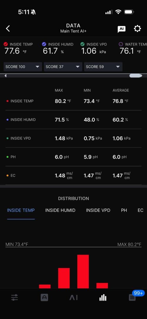Open the device controller icon in bottom bar
The image size is (147, 319).
point(44,298)
